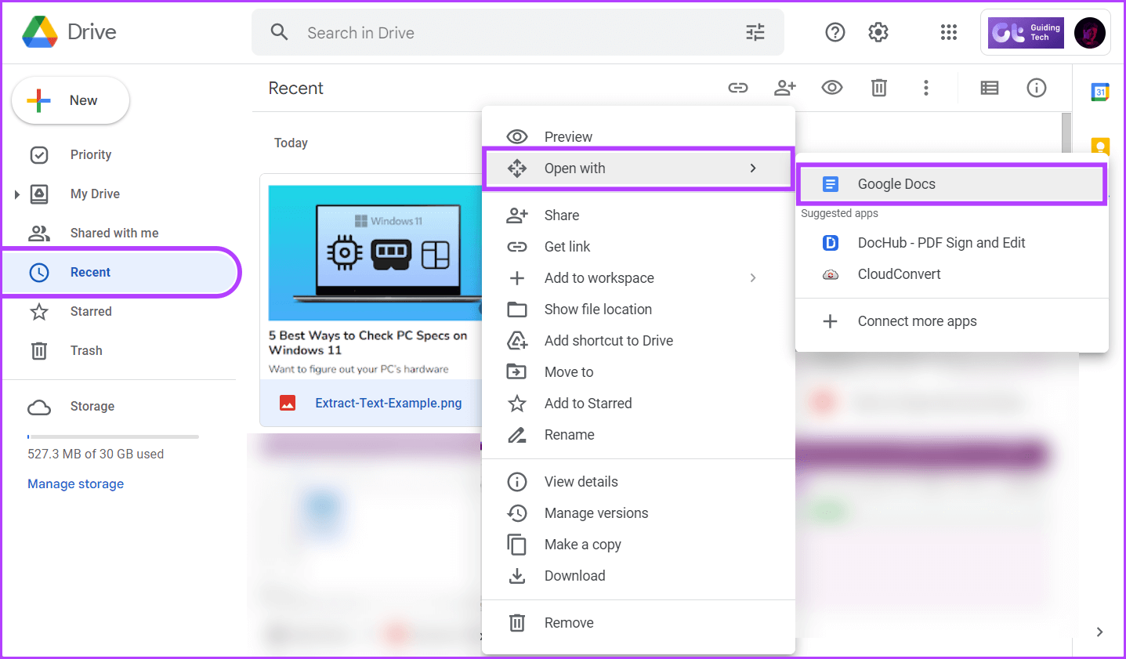
Task: Switch to list layout view
Action: pos(990,88)
